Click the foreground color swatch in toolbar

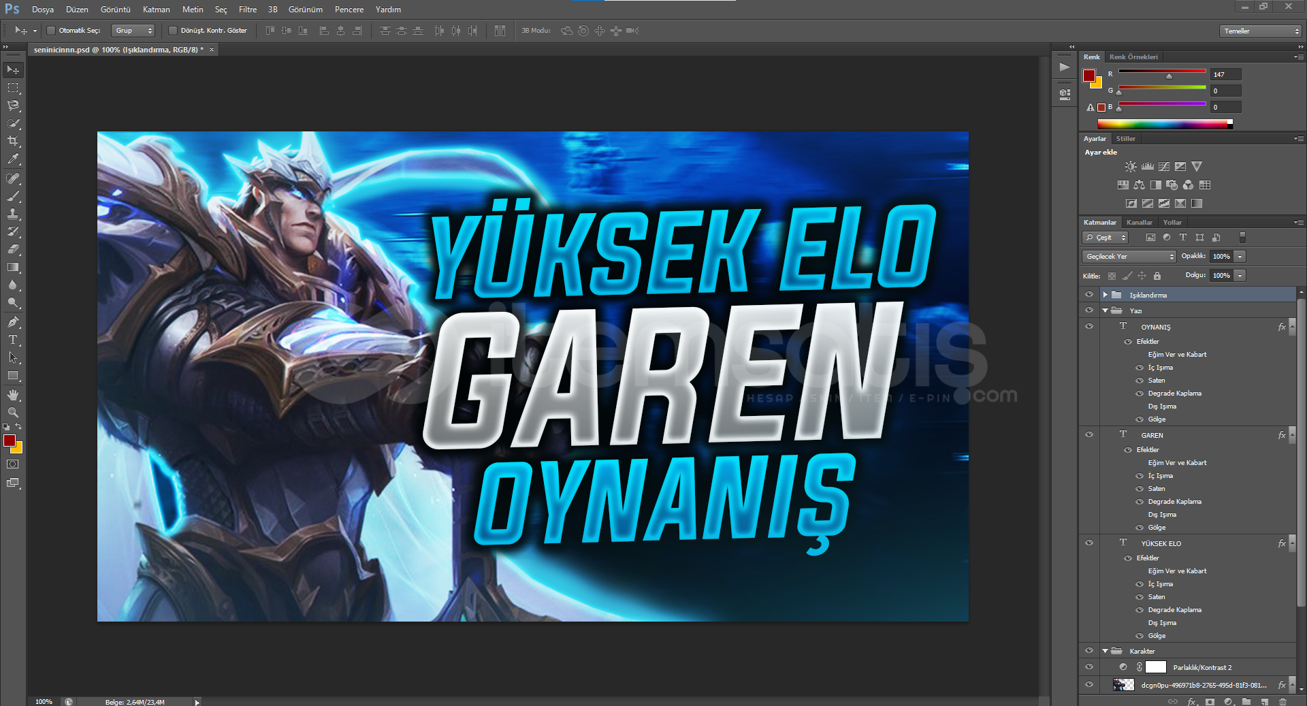(x=10, y=440)
